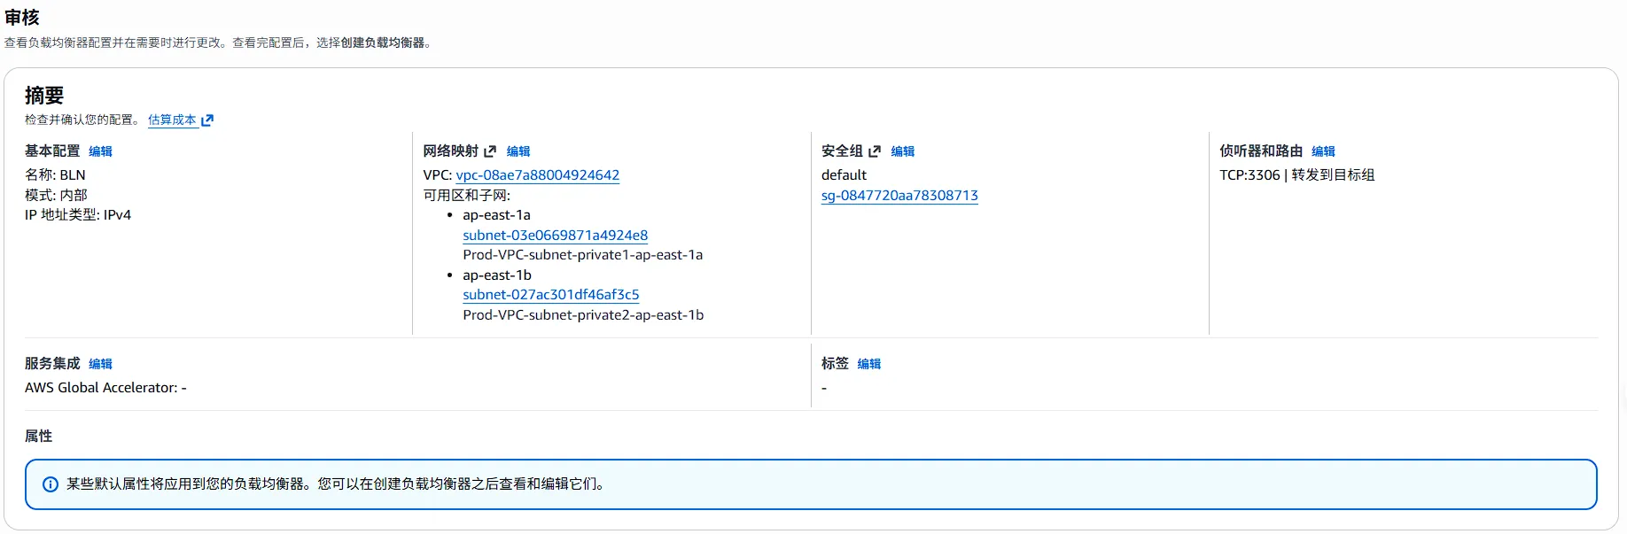
Task: Edit the 基本配置 section
Action: point(100,151)
